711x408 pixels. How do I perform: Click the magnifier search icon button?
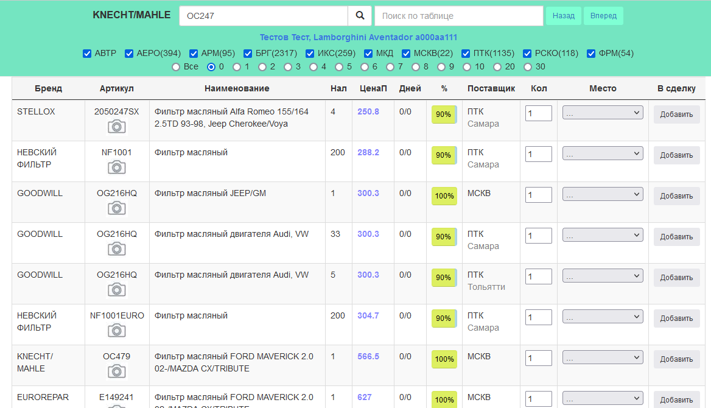pyautogui.click(x=360, y=16)
